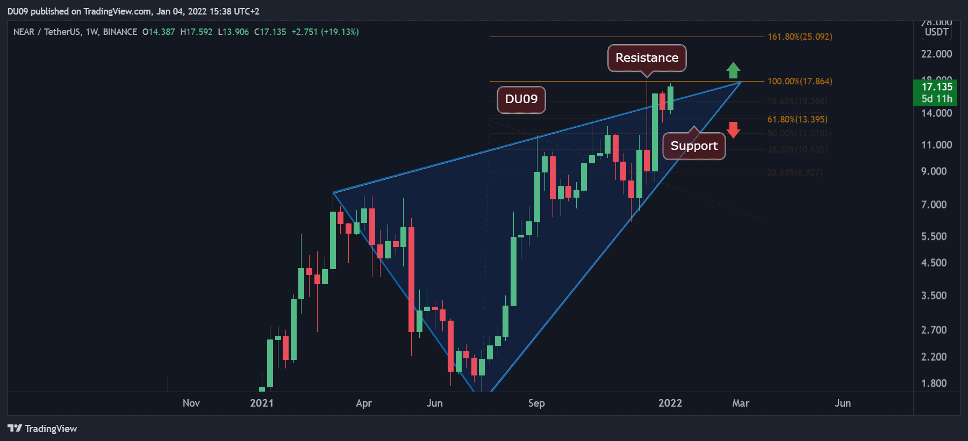The height and width of the screenshot is (441, 968).
Task: Click the 7.000 price axis label
Action: [x=934, y=205]
